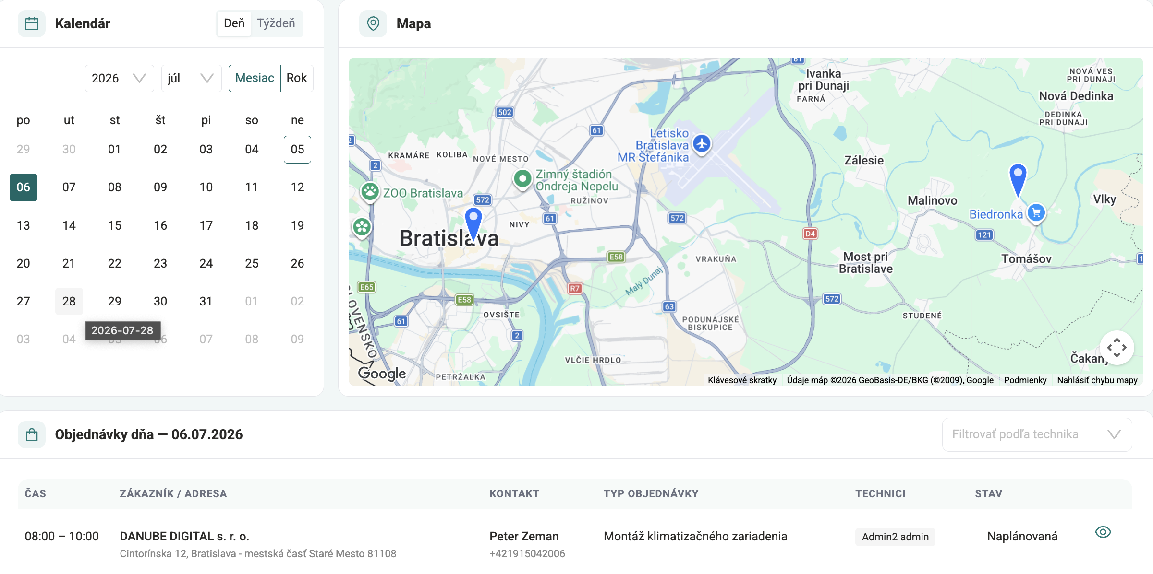This screenshot has height=574, width=1153.
Task: Click the green flower marker below ZOO
Action: tap(362, 227)
